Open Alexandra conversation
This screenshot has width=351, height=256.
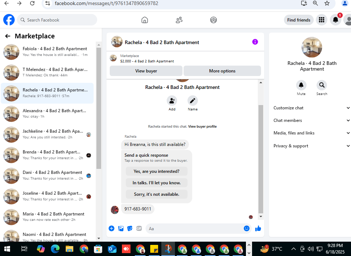coord(47,114)
